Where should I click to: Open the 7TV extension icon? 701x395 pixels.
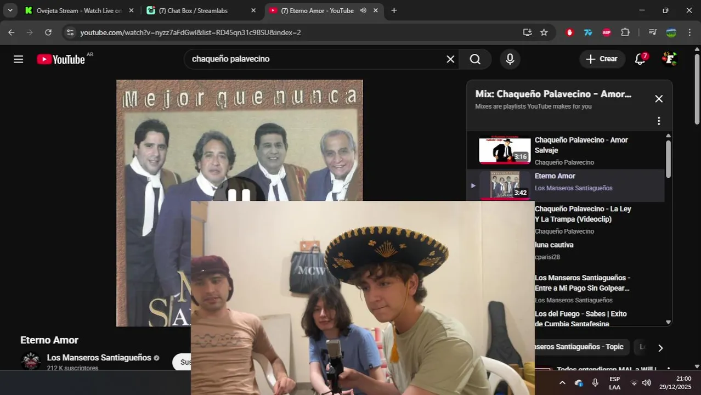[588, 32]
